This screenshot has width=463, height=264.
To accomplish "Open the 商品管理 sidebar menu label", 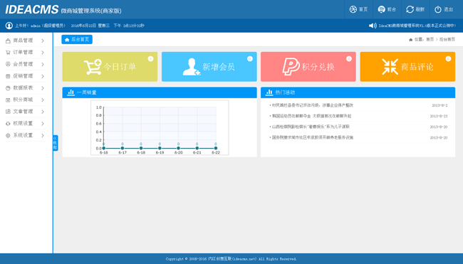I will pyautogui.click(x=23, y=41).
